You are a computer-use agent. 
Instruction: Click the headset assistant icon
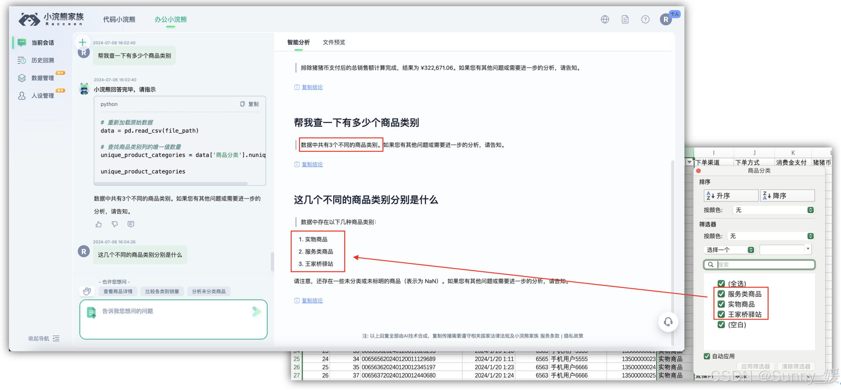668,322
